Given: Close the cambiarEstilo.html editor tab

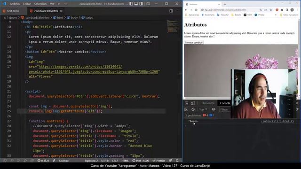Looking at the screenshot, I should point(61,11).
